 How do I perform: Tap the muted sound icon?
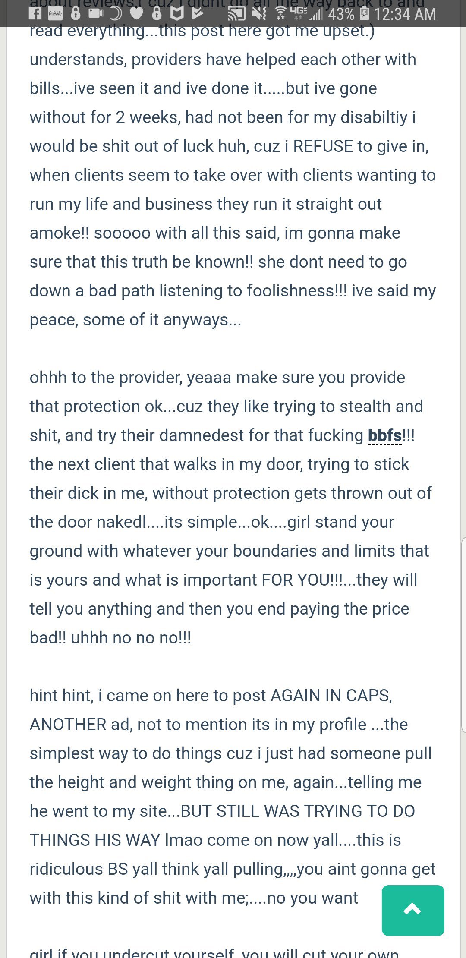(259, 14)
